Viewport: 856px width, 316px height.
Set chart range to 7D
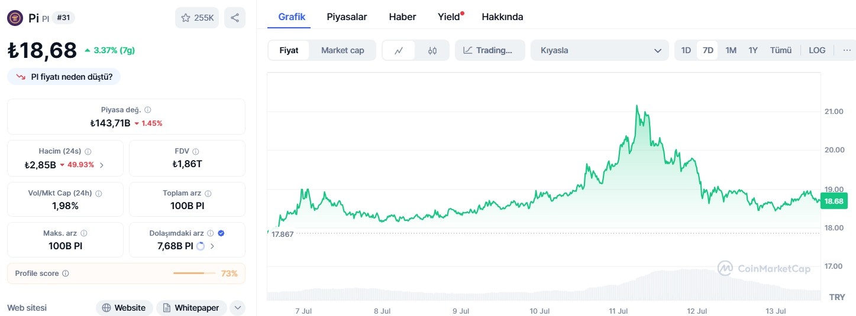[708, 50]
